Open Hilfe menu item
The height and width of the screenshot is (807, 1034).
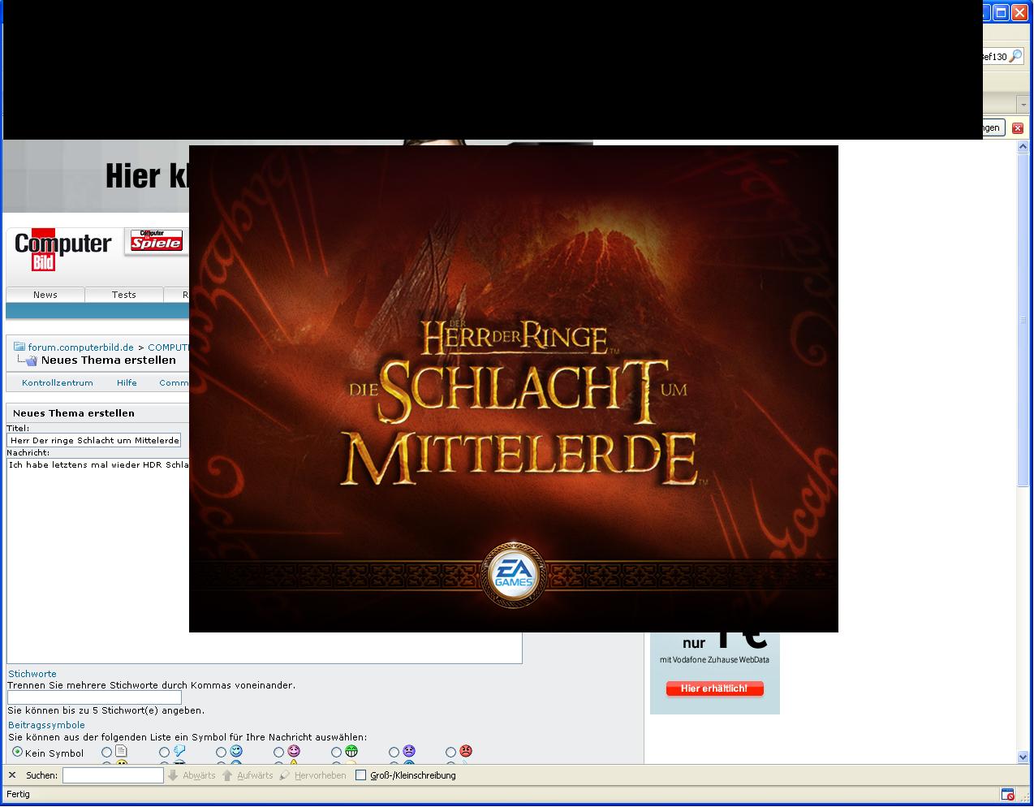[127, 382]
